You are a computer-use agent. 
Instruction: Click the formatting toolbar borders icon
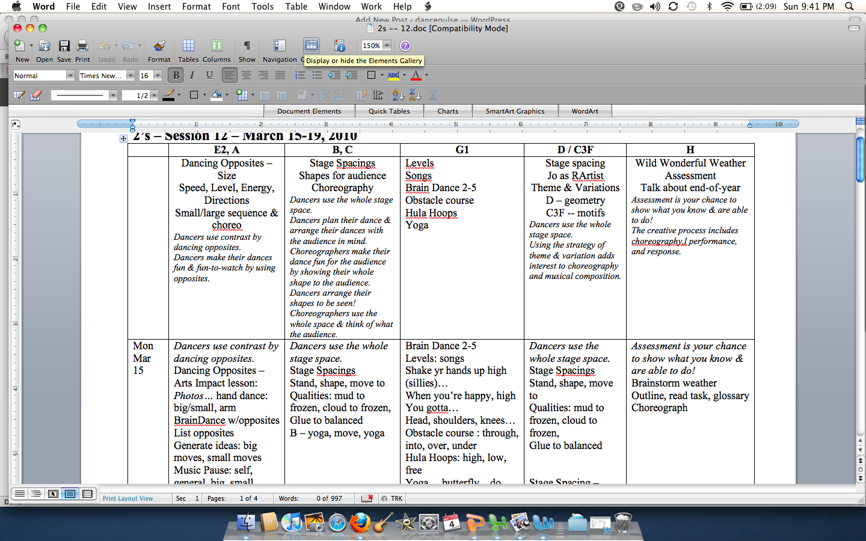[x=372, y=75]
